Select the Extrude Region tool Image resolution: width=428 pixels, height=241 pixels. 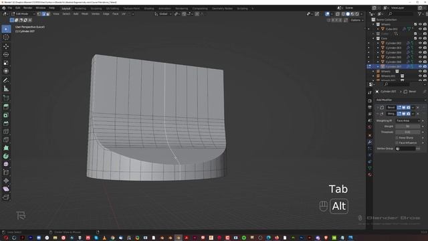(6, 107)
